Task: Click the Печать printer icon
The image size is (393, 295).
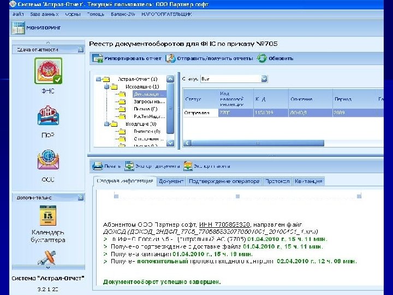Action: tap(98, 166)
